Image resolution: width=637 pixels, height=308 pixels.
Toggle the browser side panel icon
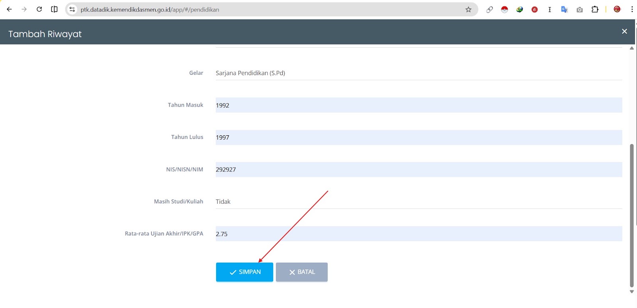pos(54,9)
